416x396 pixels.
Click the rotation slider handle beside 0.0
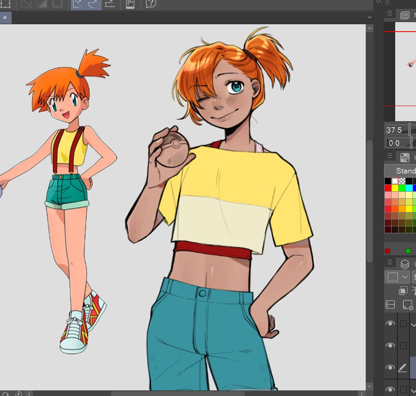[x=412, y=143]
